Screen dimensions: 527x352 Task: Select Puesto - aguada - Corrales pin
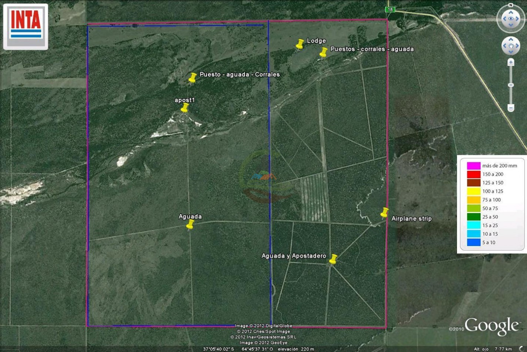pyautogui.click(x=193, y=77)
